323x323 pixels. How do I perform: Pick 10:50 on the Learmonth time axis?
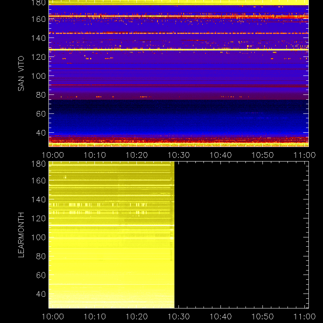[263, 317]
